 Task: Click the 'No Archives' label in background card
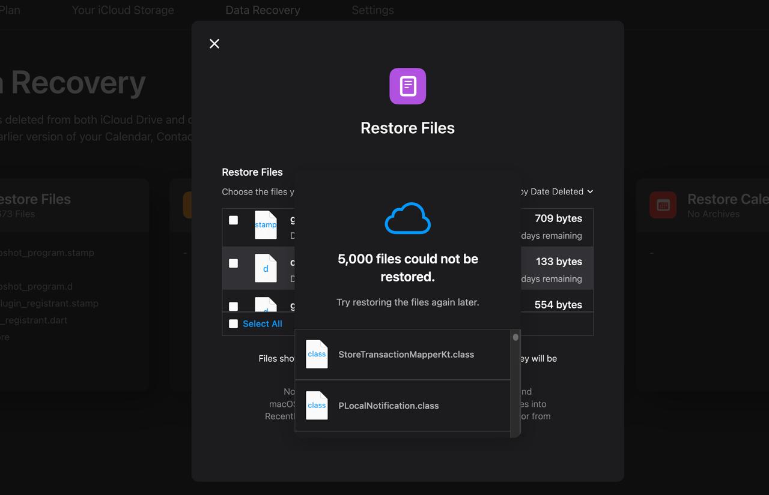tap(714, 214)
